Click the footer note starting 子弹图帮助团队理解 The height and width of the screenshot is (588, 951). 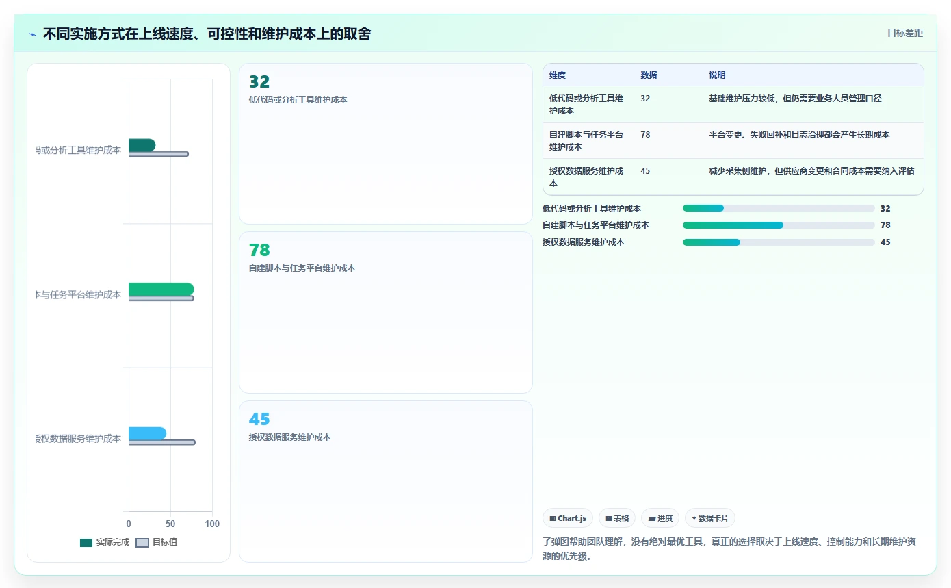pos(729,549)
